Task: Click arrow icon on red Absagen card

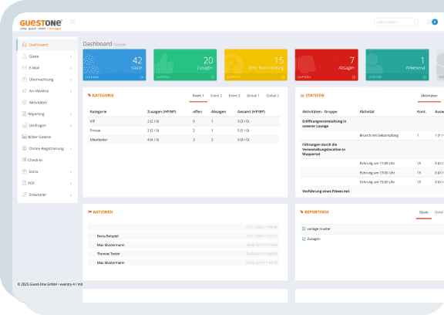Action: pyautogui.click(x=354, y=77)
